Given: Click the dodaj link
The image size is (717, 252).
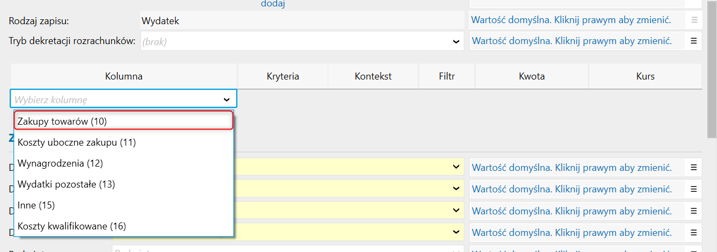Looking at the screenshot, I should pyautogui.click(x=273, y=4).
